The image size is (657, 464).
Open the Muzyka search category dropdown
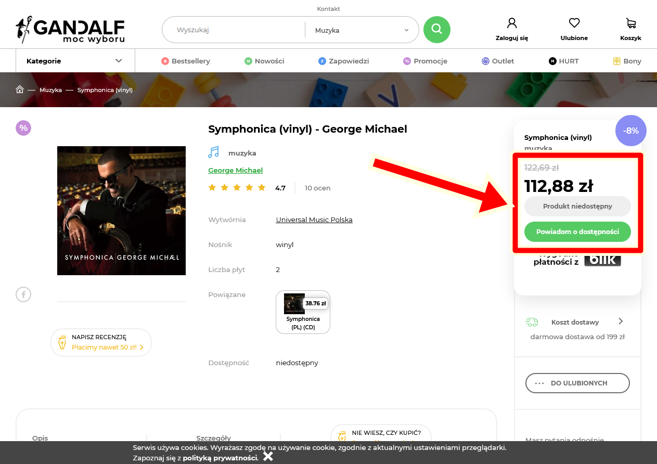click(362, 30)
